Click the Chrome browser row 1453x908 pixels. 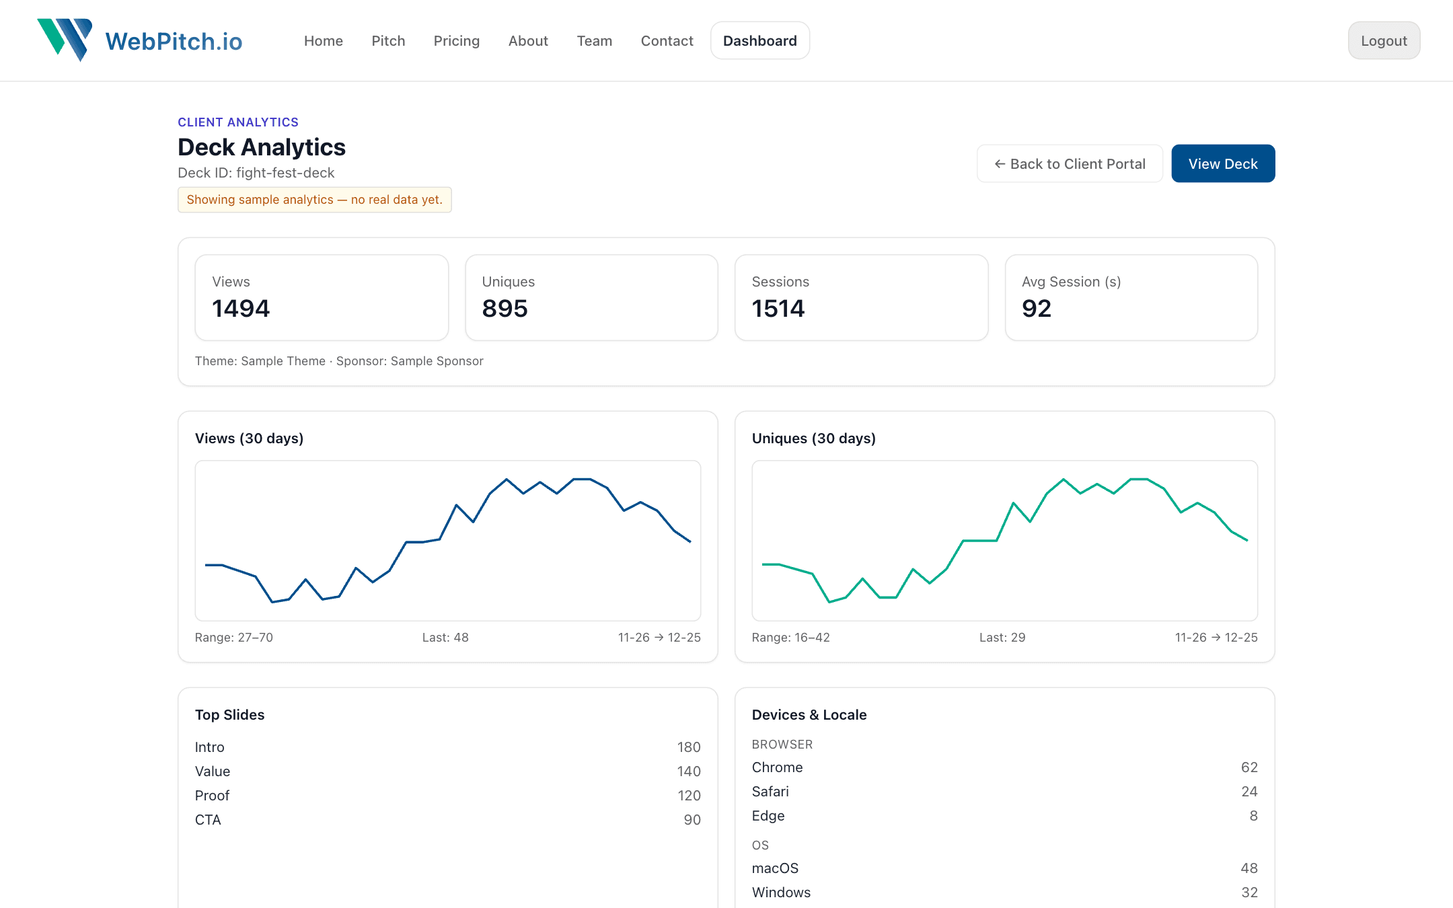coord(1004,767)
